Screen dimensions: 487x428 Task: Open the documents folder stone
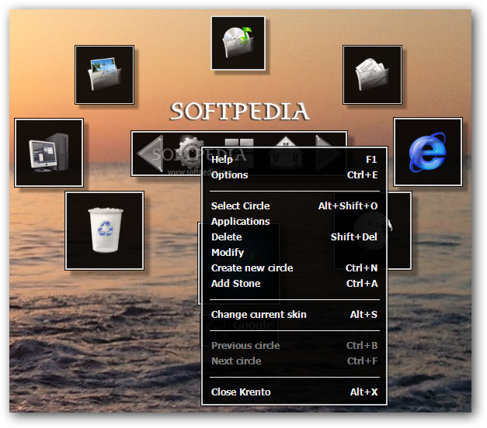point(372,74)
